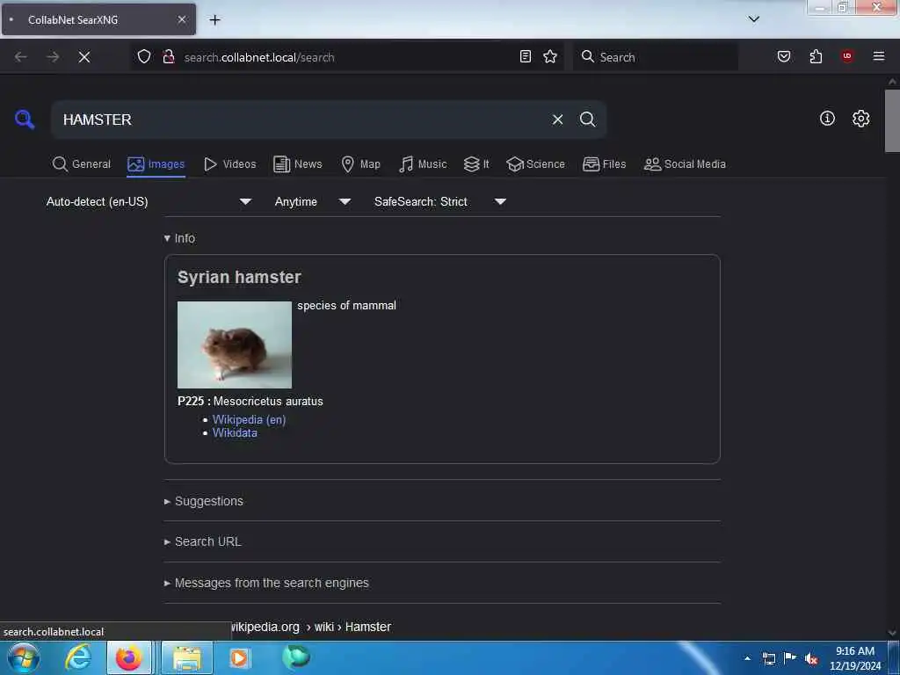This screenshot has width=900, height=675.
Task: Open the Music category
Action: [423, 164]
